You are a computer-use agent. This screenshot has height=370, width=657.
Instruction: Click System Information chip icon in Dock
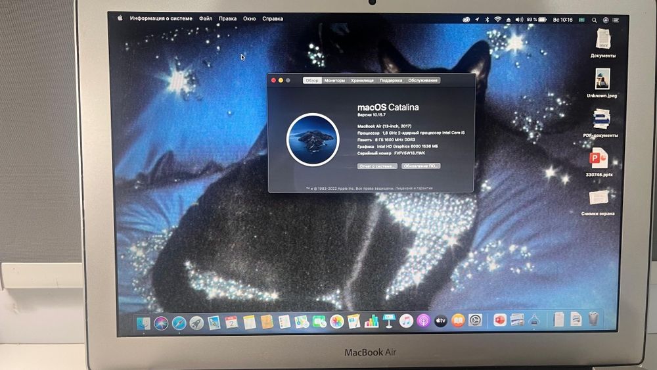click(533, 320)
